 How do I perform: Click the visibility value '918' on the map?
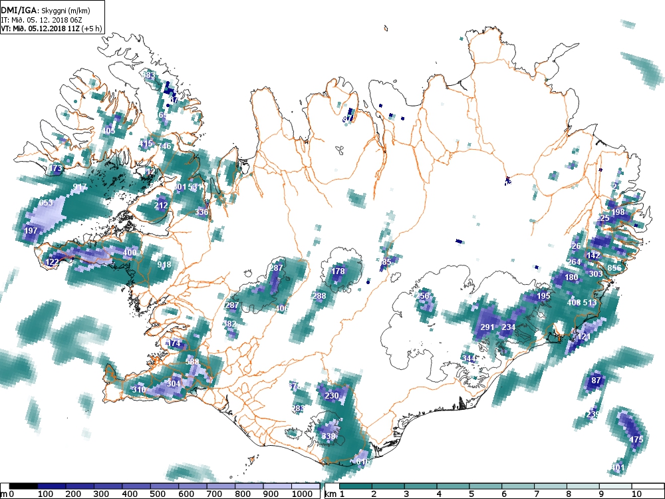click(x=164, y=264)
